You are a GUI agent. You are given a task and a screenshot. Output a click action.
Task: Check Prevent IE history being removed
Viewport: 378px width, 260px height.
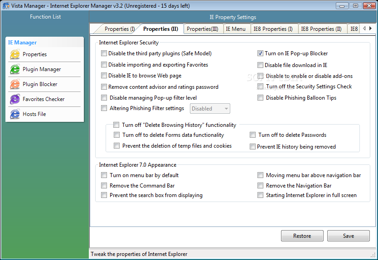pyautogui.click(x=252, y=146)
